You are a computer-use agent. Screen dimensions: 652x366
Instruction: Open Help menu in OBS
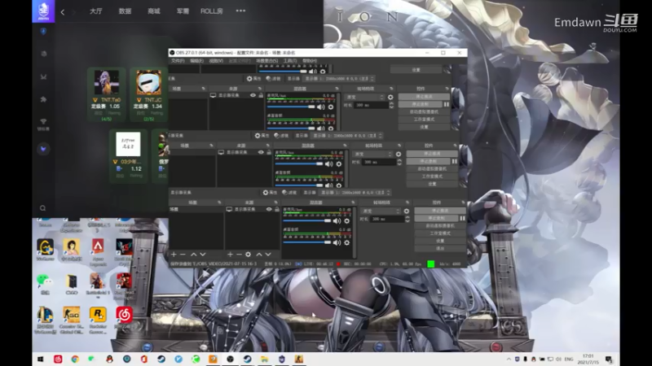[x=310, y=61]
